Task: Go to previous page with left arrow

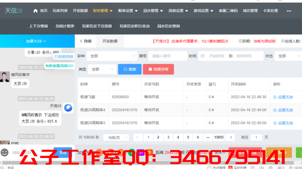Action: pos(137,137)
